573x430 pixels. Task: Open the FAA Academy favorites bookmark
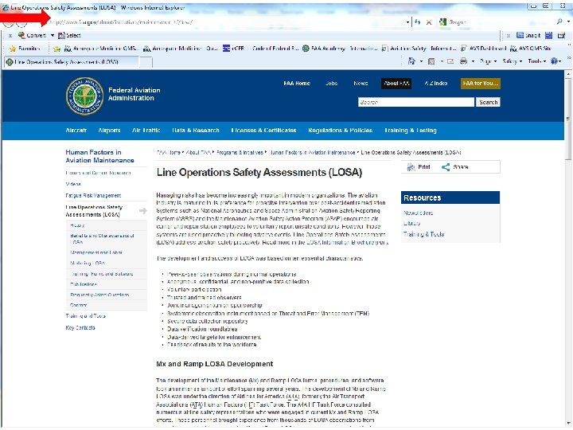(x=340, y=49)
